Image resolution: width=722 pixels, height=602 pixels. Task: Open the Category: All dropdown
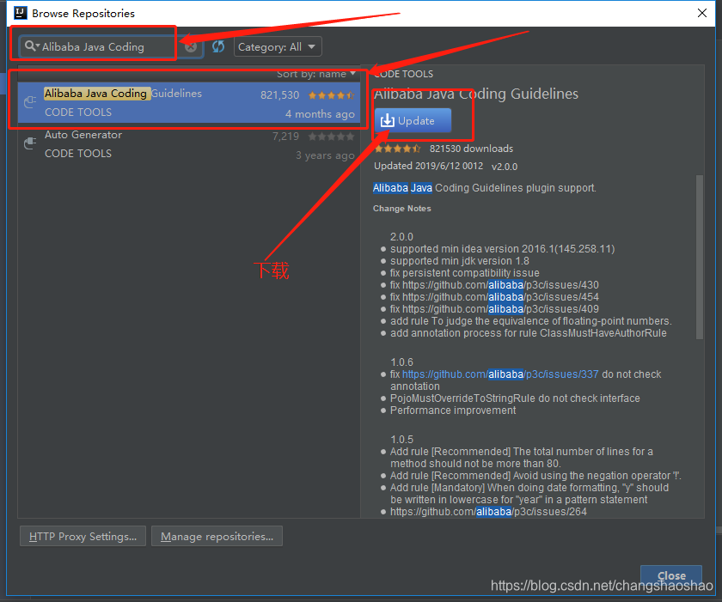click(278, 46)
